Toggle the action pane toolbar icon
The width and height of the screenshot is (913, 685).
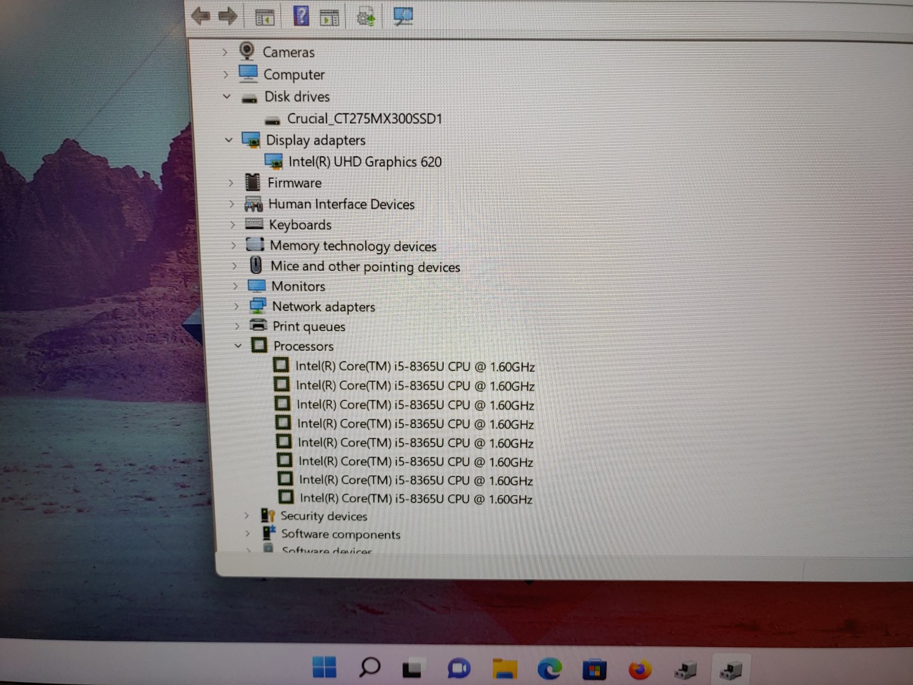[329, 18]
